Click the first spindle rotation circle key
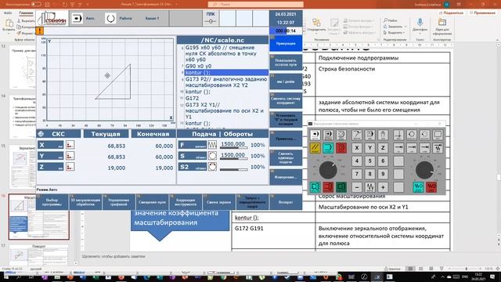The width and height of the screenshot is (501, 282). coord(412,135)
